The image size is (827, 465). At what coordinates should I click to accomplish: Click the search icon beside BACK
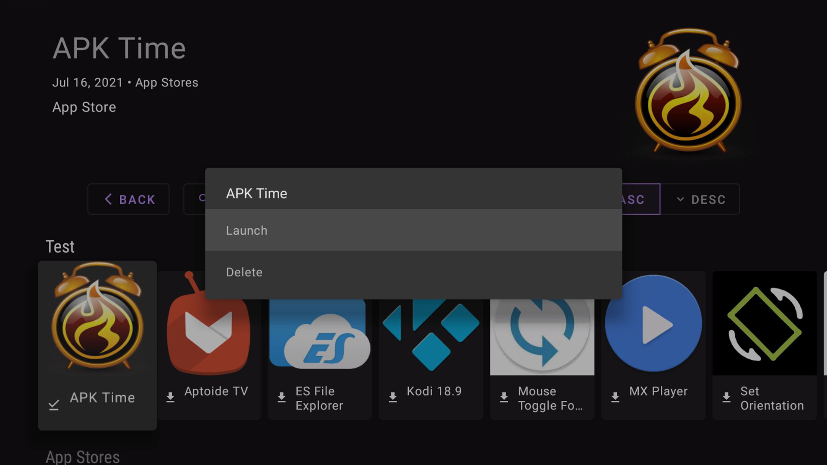pyautogui.click(x=202, y=198)
